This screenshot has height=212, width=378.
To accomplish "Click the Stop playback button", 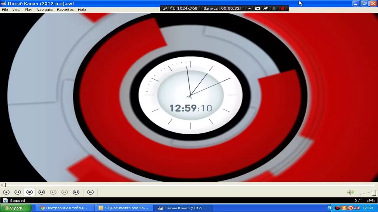I will 30,192.
